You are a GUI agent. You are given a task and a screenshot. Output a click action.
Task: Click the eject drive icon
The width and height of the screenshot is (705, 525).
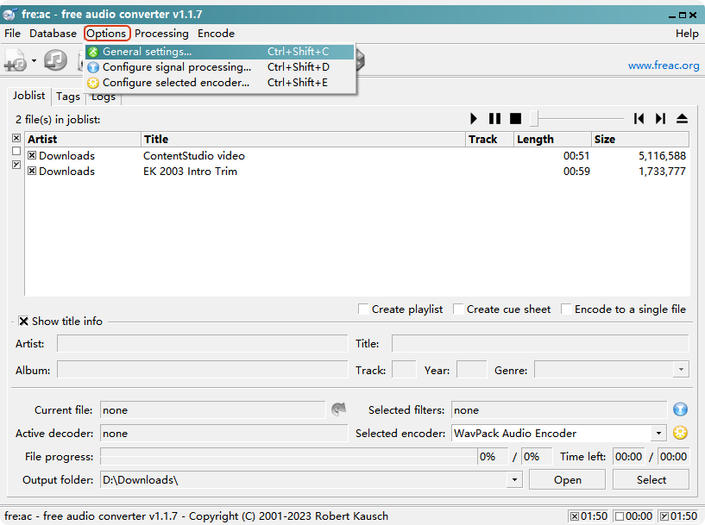(x=682, y=119)
